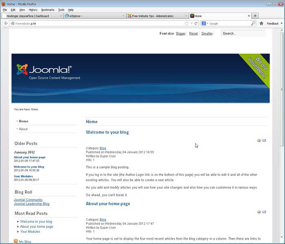Click the 'We are volunteers!' ribbon
The height and width of the screenshot is (244, 285).
click(257, 68)
